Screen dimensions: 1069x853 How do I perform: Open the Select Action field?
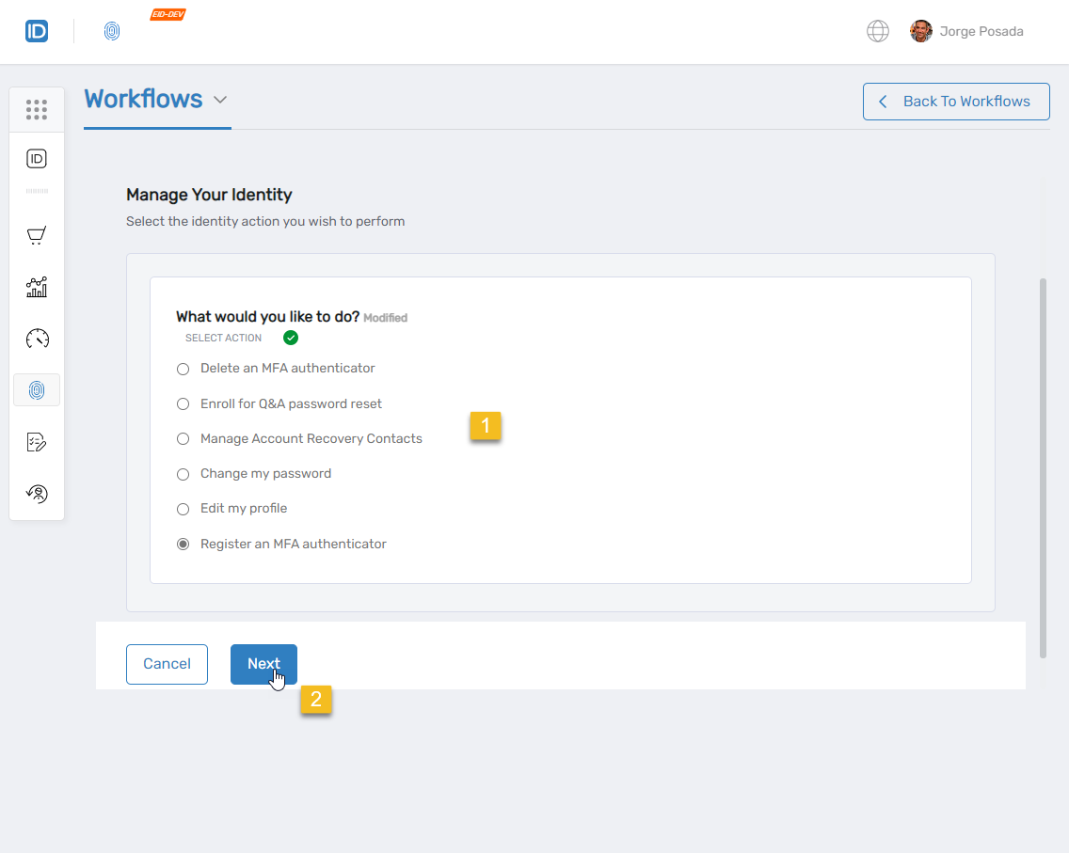coord(223,338)
